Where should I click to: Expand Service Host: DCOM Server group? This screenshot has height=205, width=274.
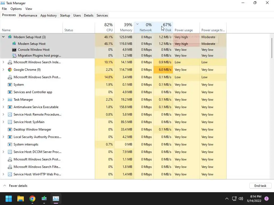(3, 152)
